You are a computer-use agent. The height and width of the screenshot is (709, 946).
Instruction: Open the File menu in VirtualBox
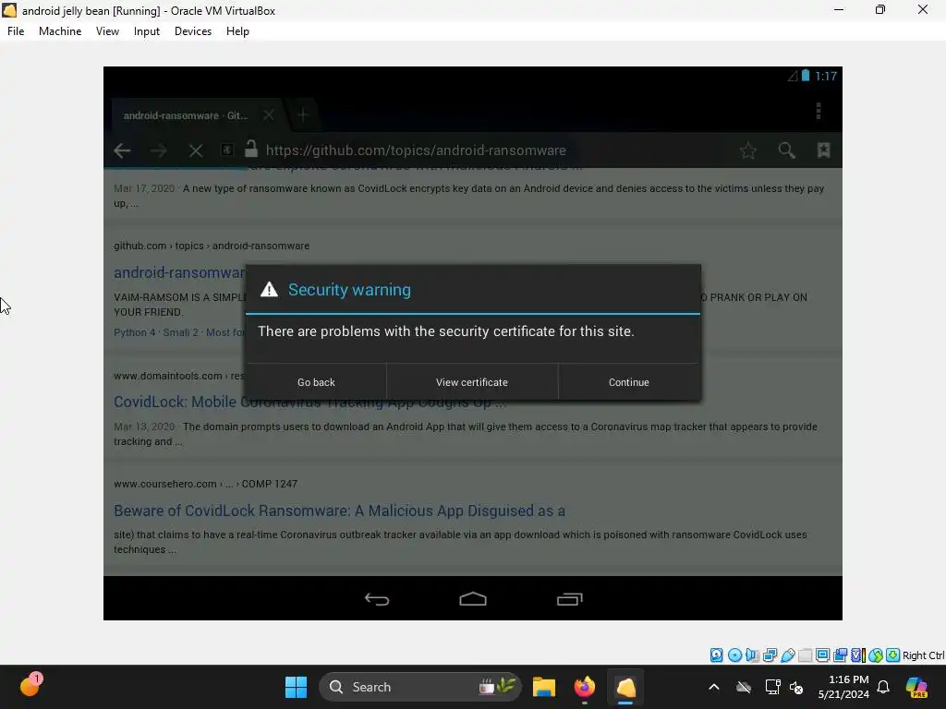16,31
